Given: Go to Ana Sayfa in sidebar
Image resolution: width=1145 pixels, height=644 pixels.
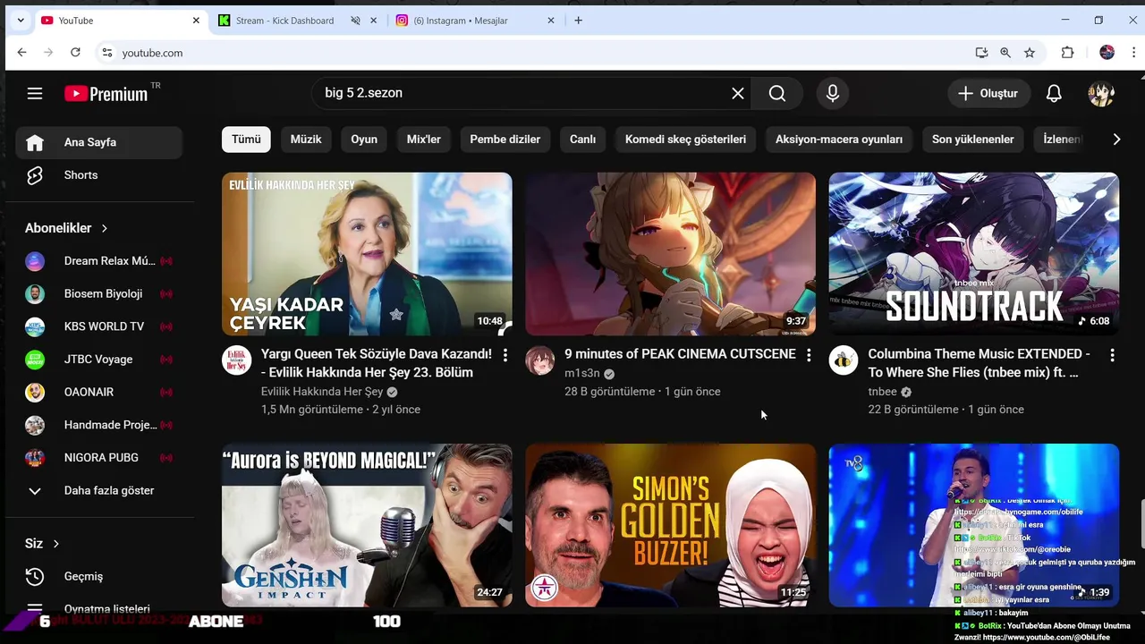Looking at the screenshot, I should (x=98, y=142).
